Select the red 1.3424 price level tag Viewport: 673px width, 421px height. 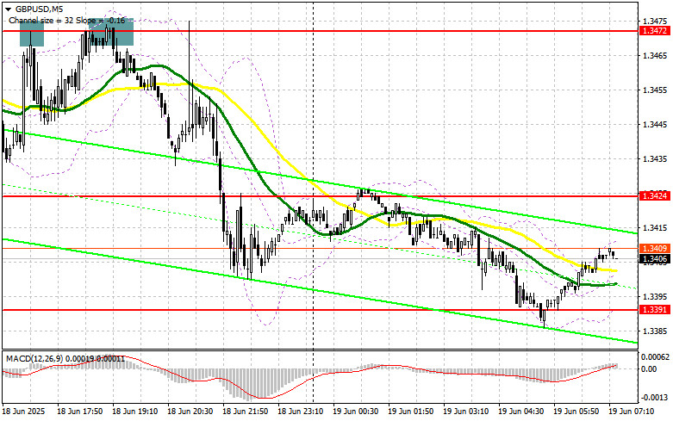tap(654, 196)
